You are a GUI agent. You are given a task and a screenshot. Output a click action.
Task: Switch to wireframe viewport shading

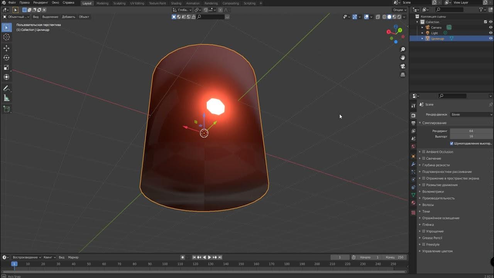point(384,17)
